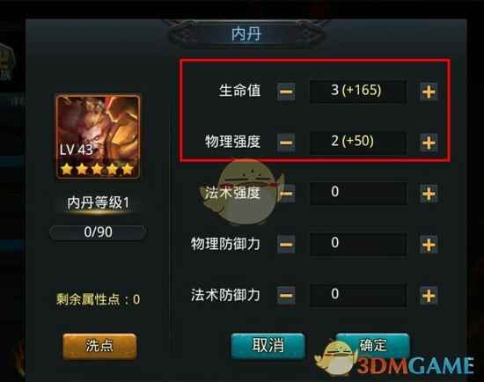
Task: Click the 生命值 value field 3 (+165)
Action: [358, 92]
